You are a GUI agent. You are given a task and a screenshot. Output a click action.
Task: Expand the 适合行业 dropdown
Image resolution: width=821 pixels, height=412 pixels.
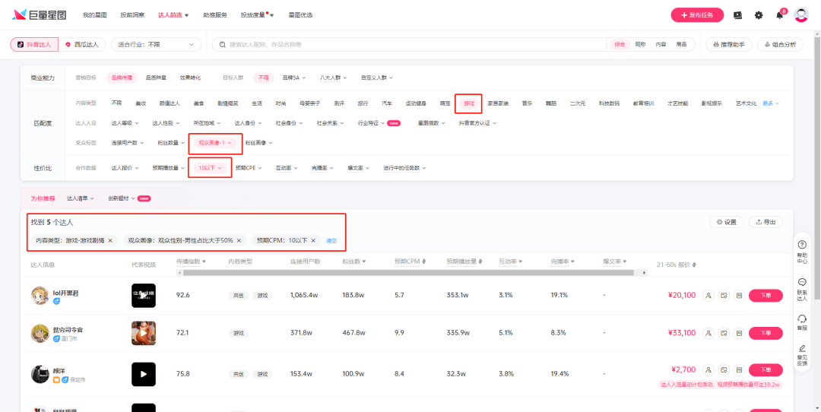click(x=156, y=45)
